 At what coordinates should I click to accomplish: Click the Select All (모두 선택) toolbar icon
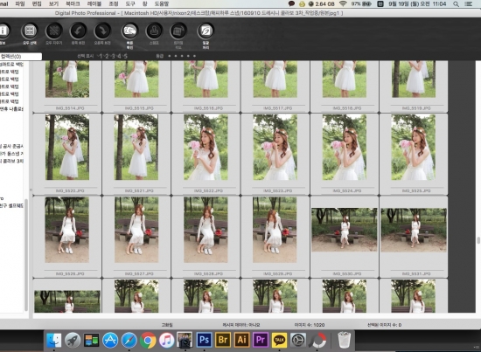29,31
